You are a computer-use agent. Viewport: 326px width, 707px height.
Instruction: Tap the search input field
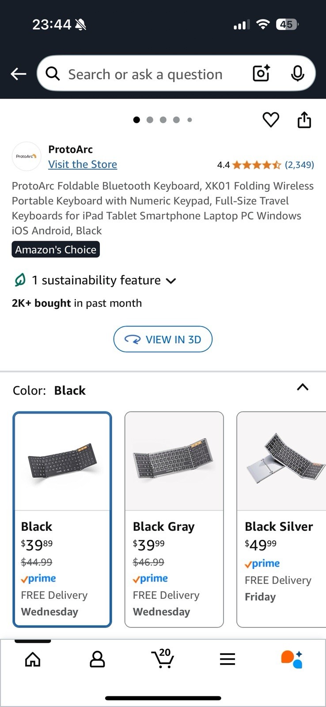tap(146, 74)
